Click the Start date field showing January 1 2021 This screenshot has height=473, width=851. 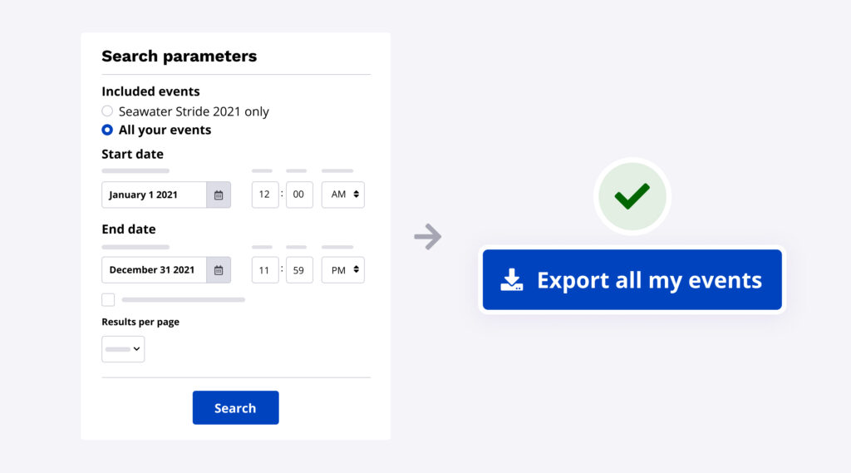click(x=154, y=195)
